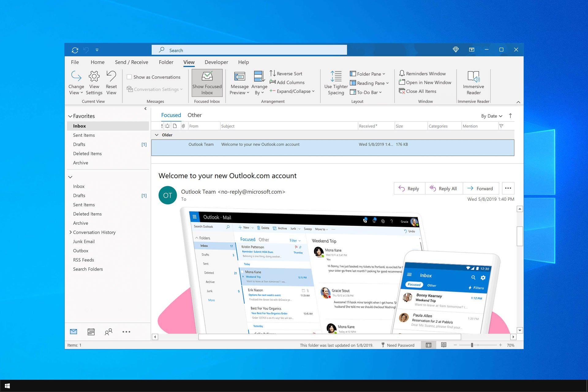Click Add Columns
Screen dimensions: 588x392
287,82
